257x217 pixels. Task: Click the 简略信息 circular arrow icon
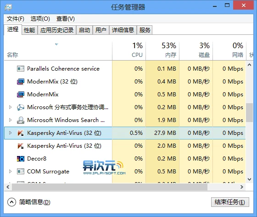point(11,202)
